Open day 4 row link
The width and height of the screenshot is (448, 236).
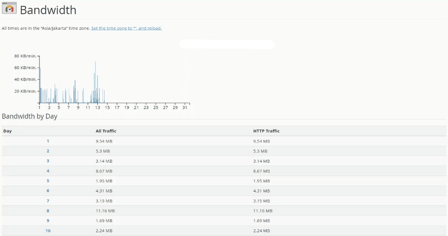[48, 171]
